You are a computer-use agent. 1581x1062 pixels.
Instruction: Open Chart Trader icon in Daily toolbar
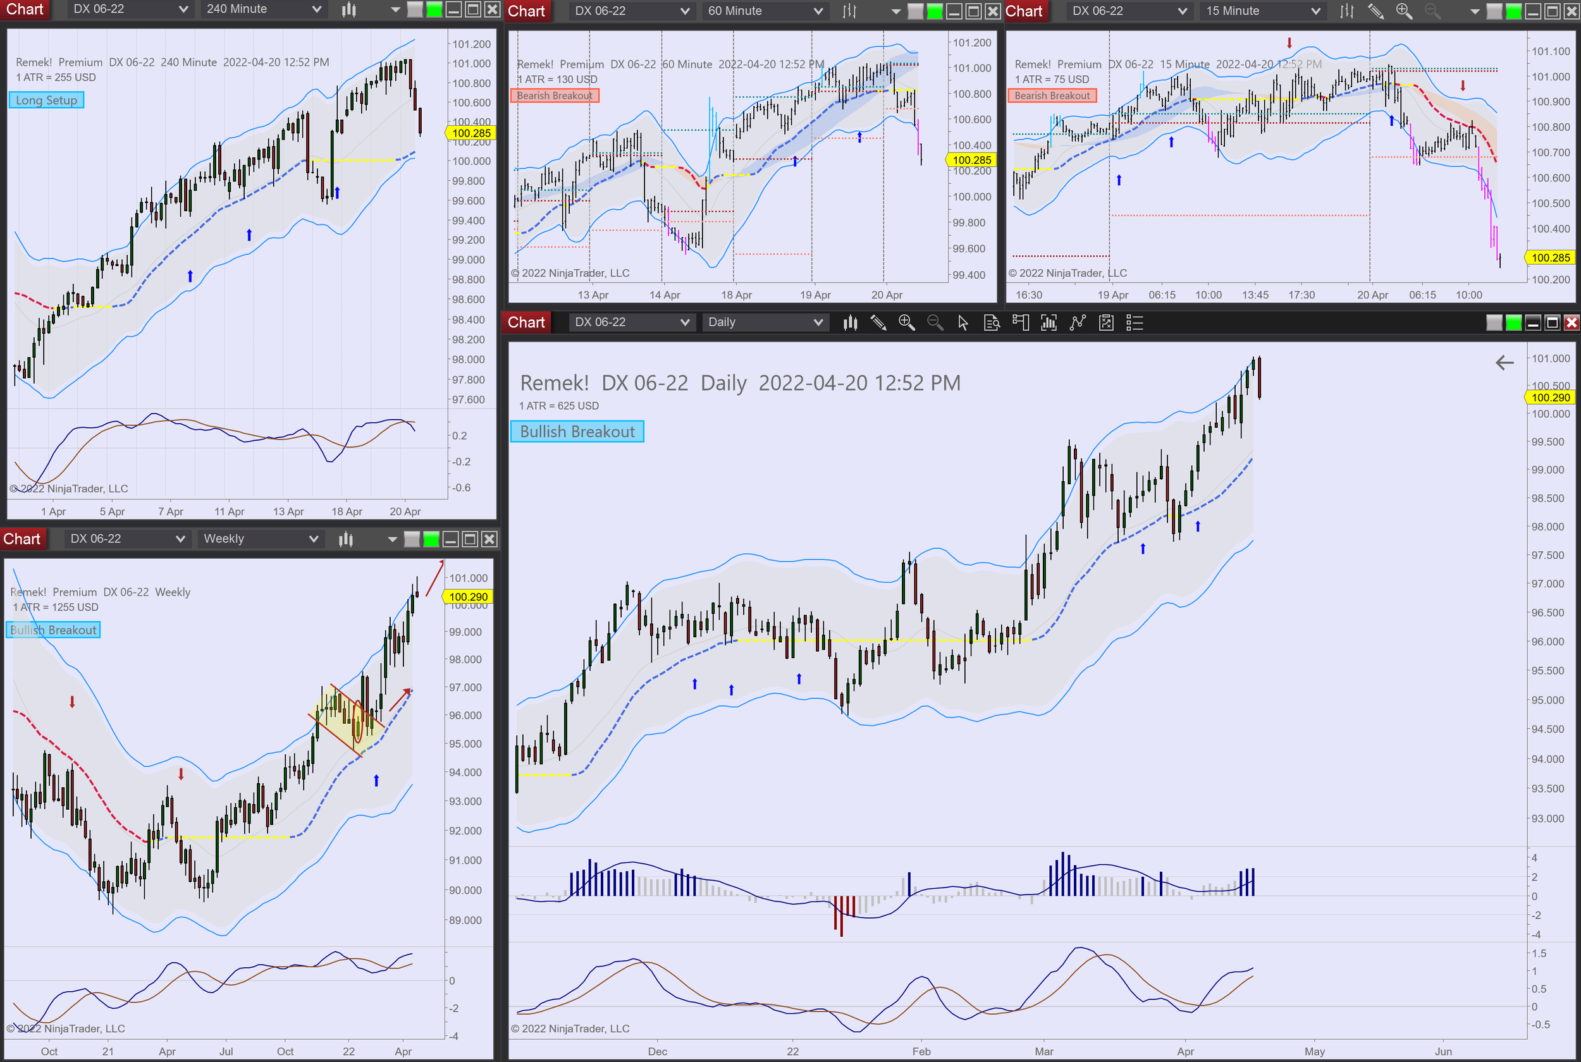point(1020,323)
